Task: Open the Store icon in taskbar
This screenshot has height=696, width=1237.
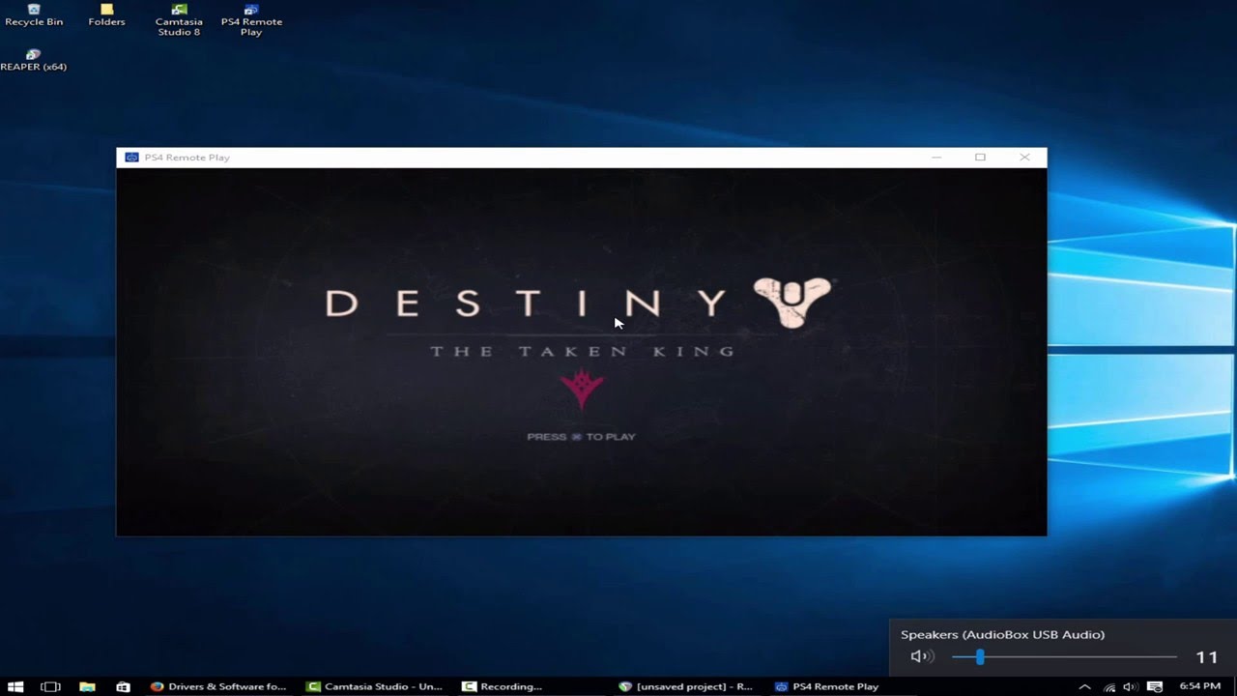Action: pyautogui.click(x=123, y=686)
